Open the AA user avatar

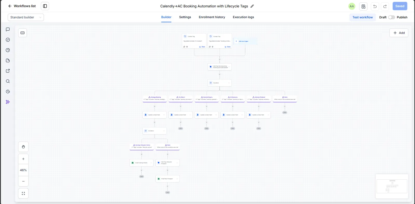tap(352, 6)
